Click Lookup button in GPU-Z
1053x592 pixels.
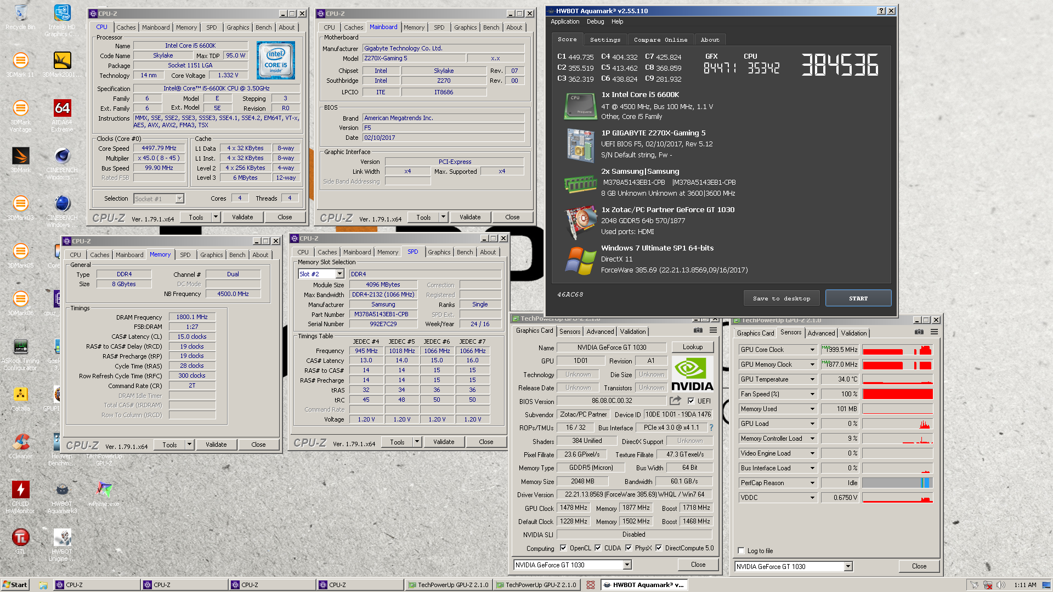pos(693,347)
